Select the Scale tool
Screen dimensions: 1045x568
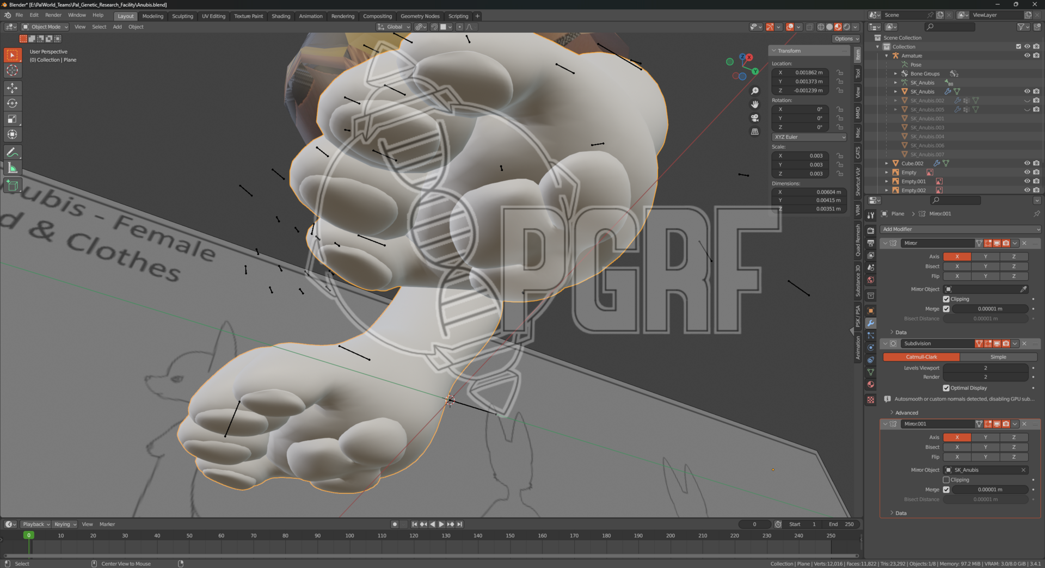click(12, 119)
